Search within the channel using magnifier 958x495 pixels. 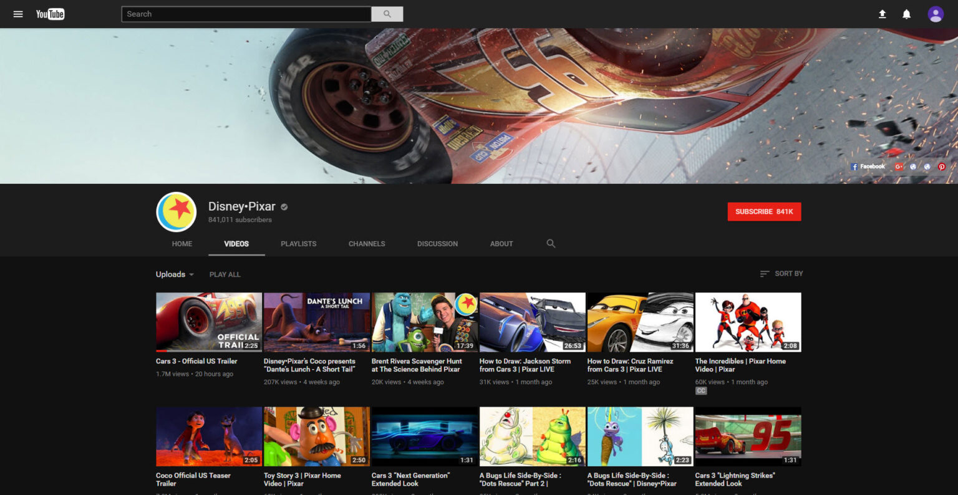pyautogui.click(x=551, y=244)
